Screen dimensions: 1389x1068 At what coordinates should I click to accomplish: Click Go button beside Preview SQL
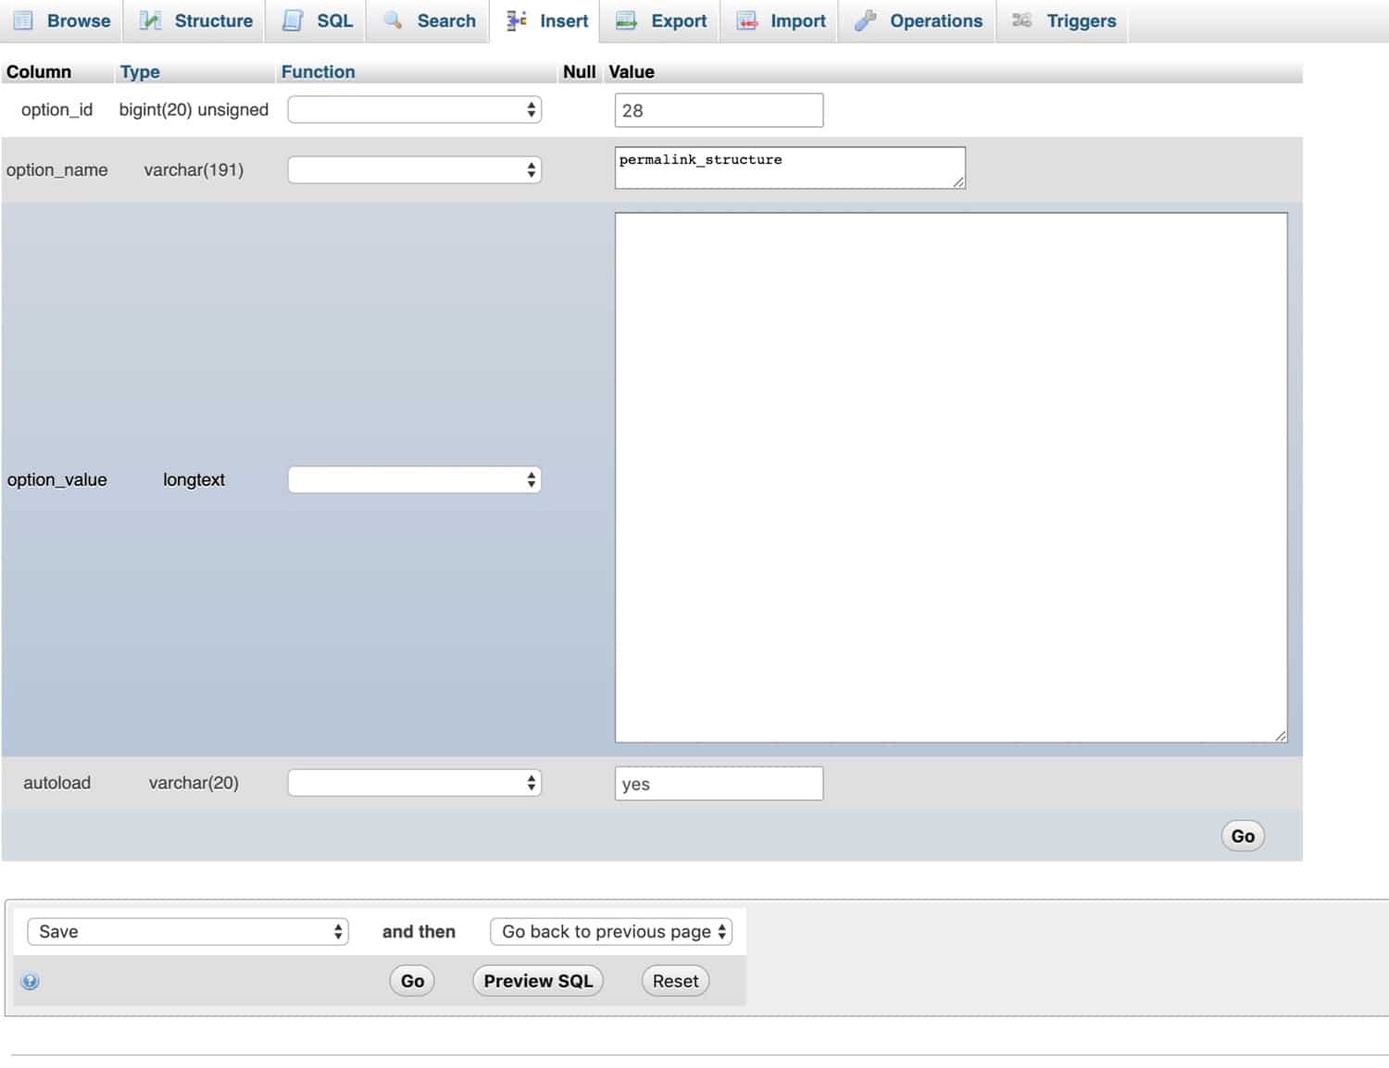point(412,981)
